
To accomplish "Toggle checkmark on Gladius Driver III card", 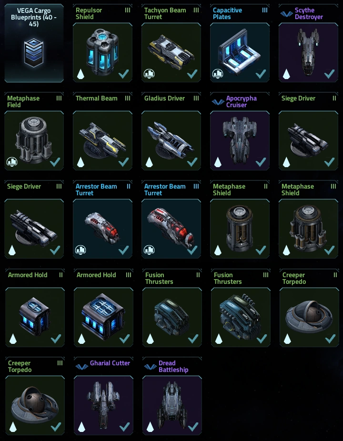I will (x=192, y=162).
